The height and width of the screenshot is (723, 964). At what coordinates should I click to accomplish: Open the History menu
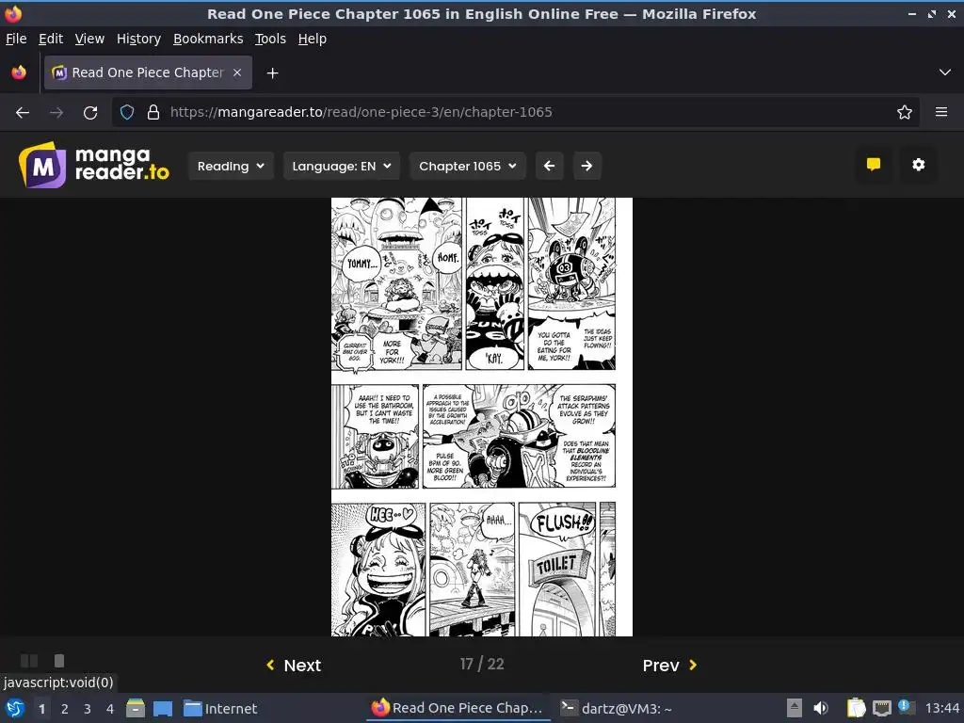pyautogui.click(x=139, y=39)
